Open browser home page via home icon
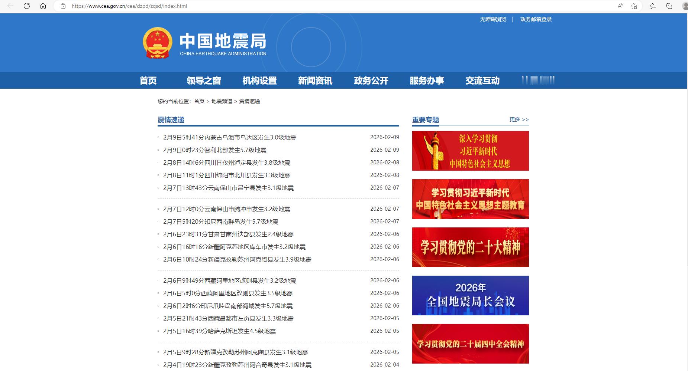Image resolution: width=688 pixels, height=371 pixels. point(43,6)
